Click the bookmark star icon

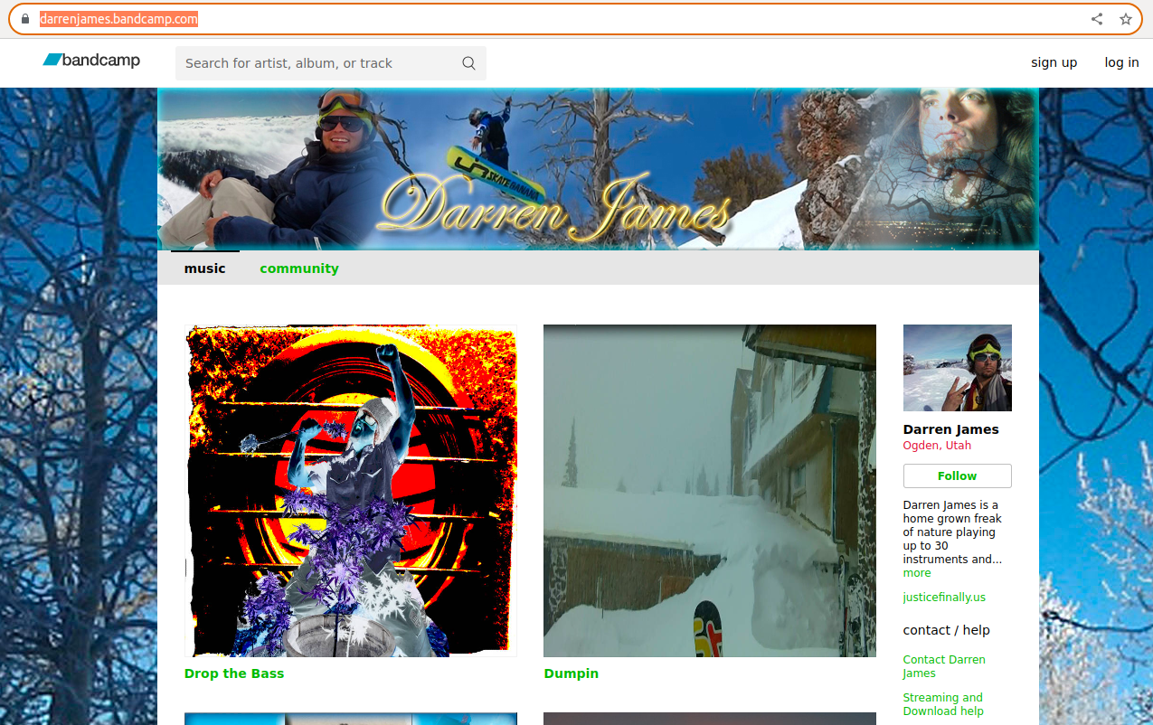(1125, 18)
